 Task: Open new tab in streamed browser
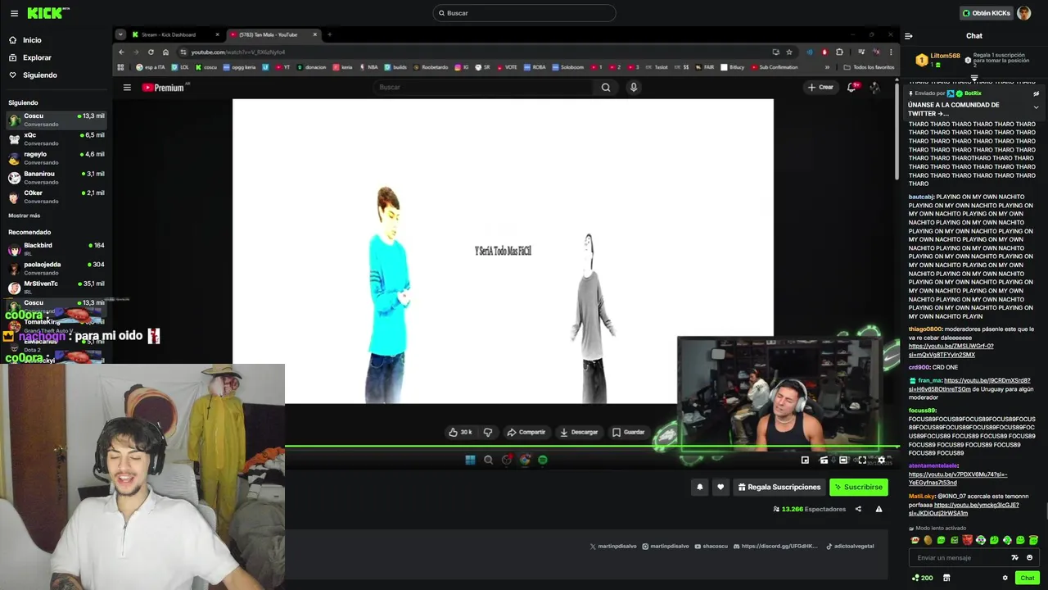pos(329,34)
